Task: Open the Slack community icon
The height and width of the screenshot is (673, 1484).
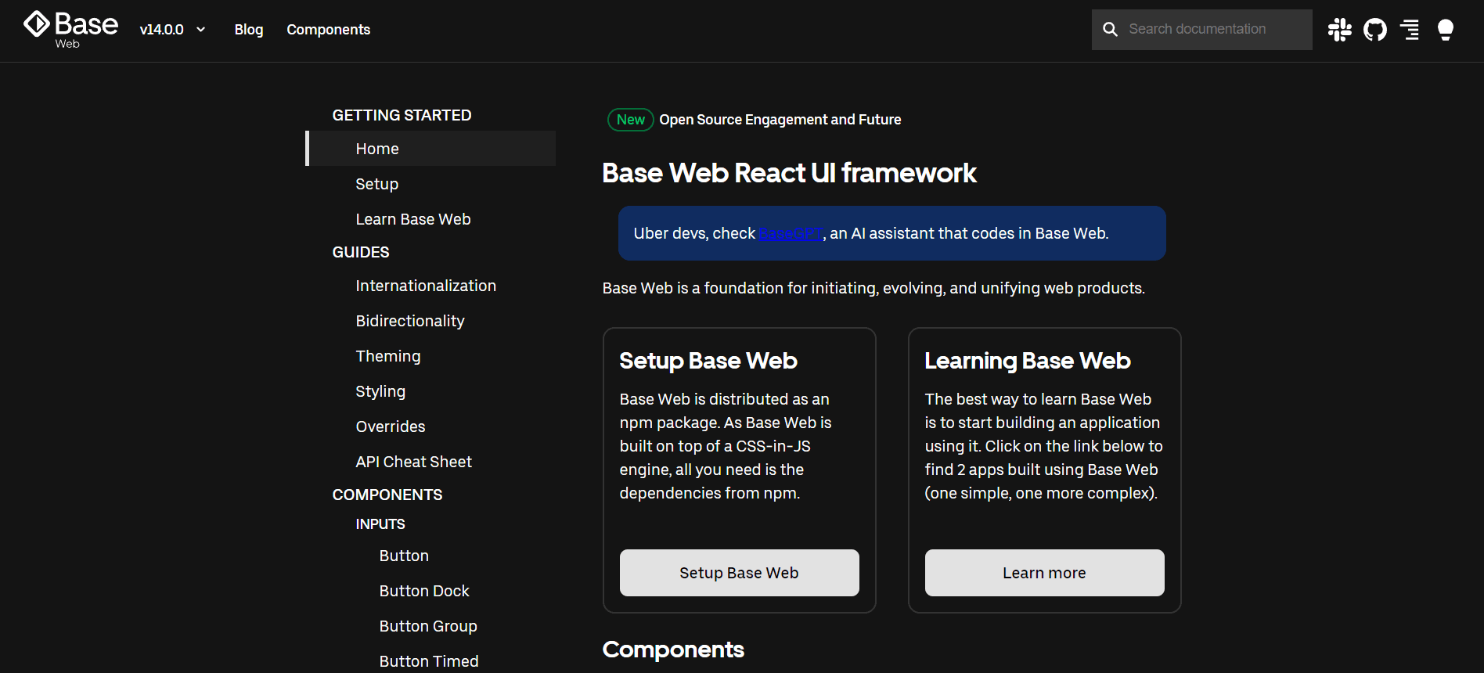Action: tap(1340, 30)
